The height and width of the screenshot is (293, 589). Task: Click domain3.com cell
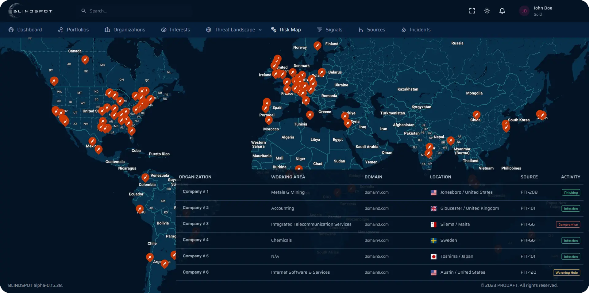click(x=376, y=224)
